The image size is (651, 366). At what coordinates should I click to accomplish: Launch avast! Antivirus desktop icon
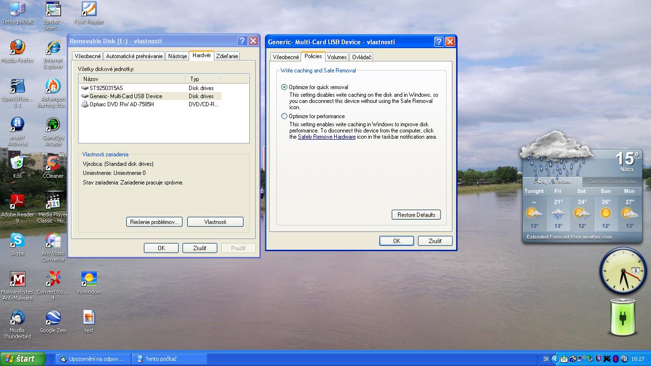tap(18, 125)
